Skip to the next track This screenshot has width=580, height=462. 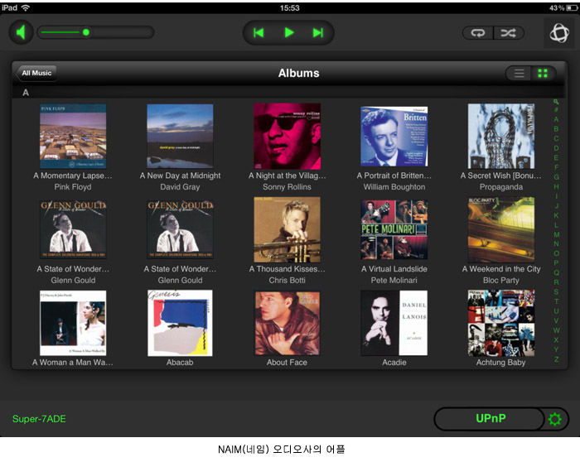318,33
